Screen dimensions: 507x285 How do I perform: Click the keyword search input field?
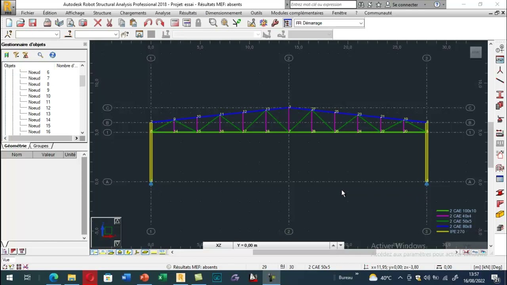[x=323, y=5]
